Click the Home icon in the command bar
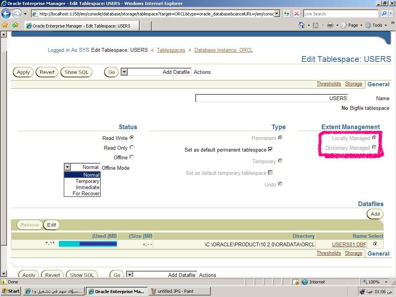Viewport: 396px width, 297px height. pyautogui.click(x=302, y=25)
